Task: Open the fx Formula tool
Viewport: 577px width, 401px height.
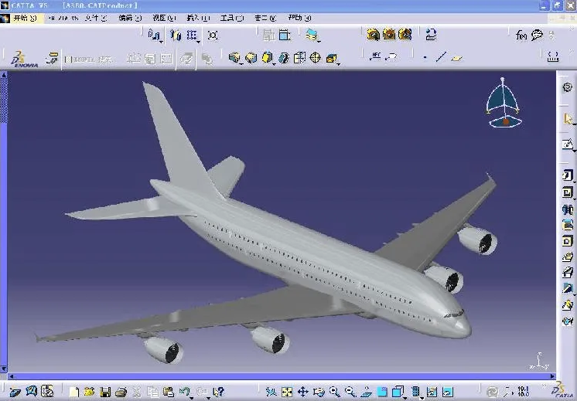Action: [x=521, y=35]
